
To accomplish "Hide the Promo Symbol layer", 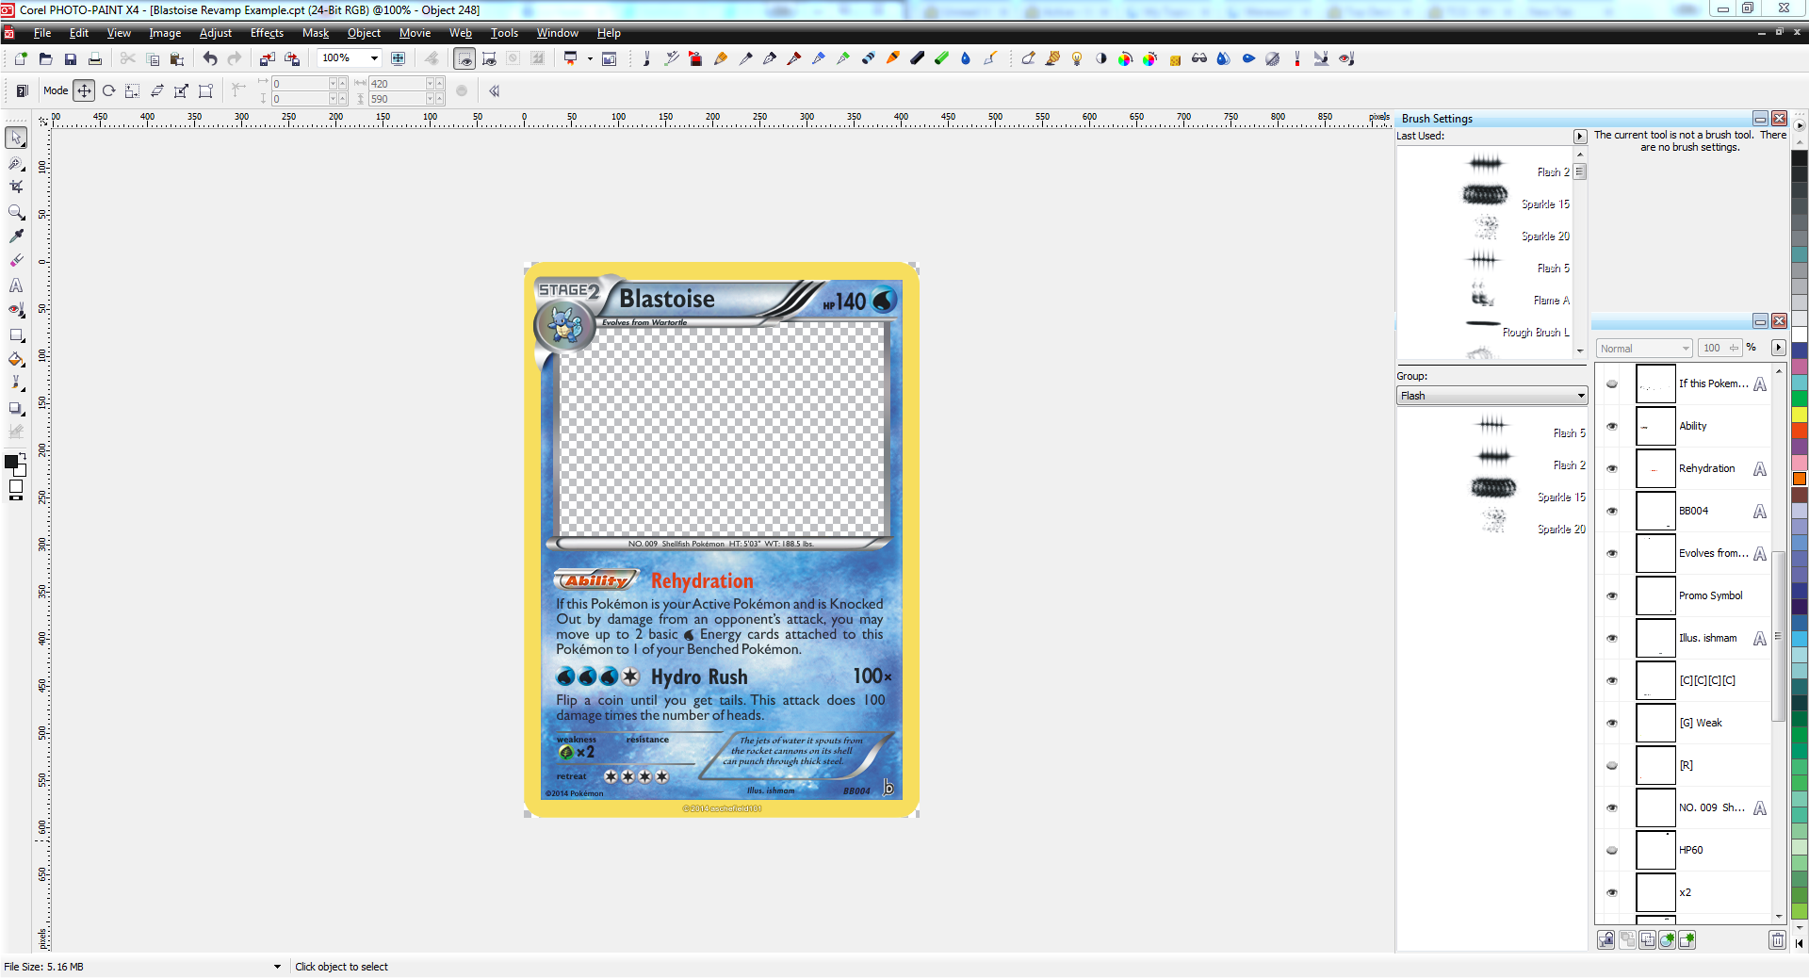I will (x=1612, y=595).
